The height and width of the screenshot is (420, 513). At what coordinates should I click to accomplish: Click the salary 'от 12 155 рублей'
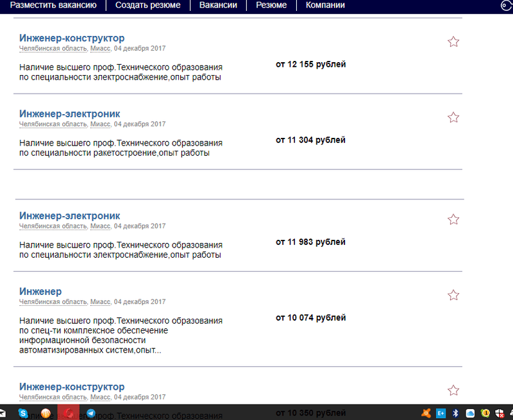click(x=311, y=64)
